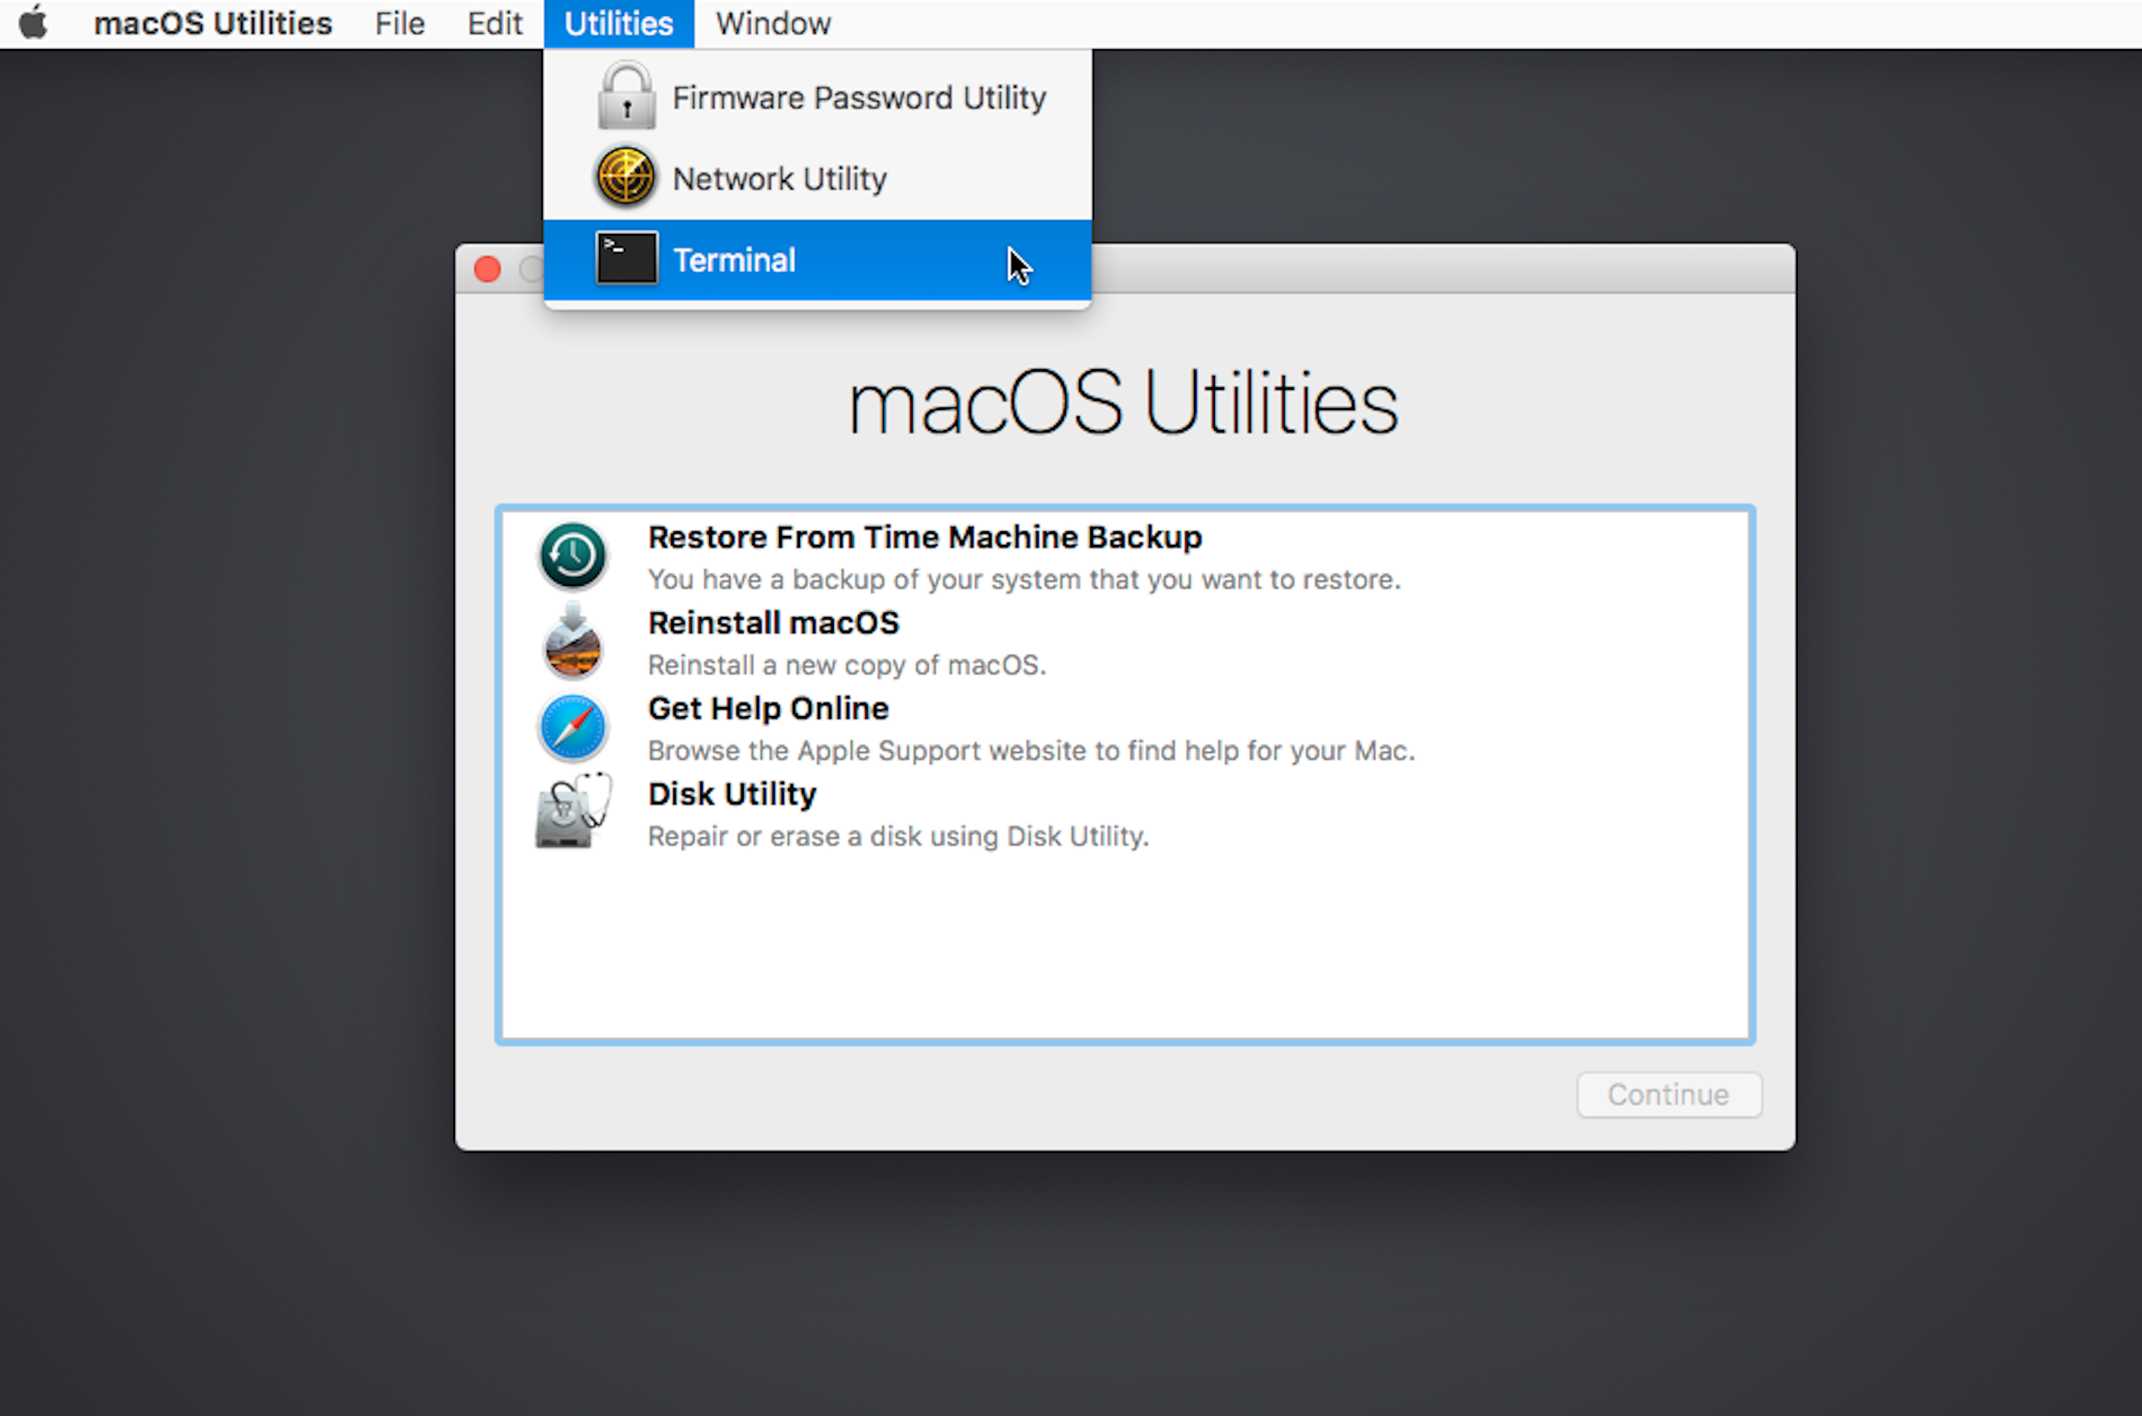Click the Network Utility globe icon
Viewport: 2142px width, 1416px height.
tap(623, 177)
